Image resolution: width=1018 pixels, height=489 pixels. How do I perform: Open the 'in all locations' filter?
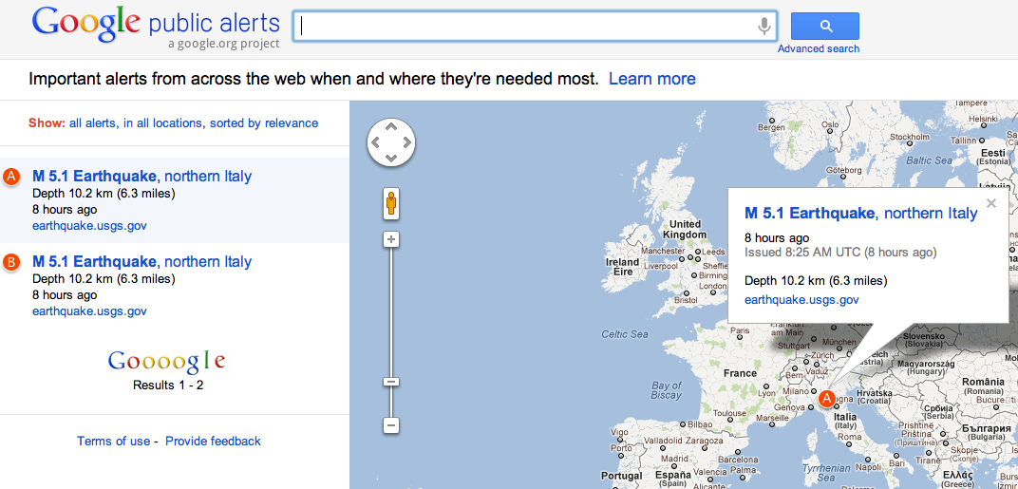coord(163,122)
